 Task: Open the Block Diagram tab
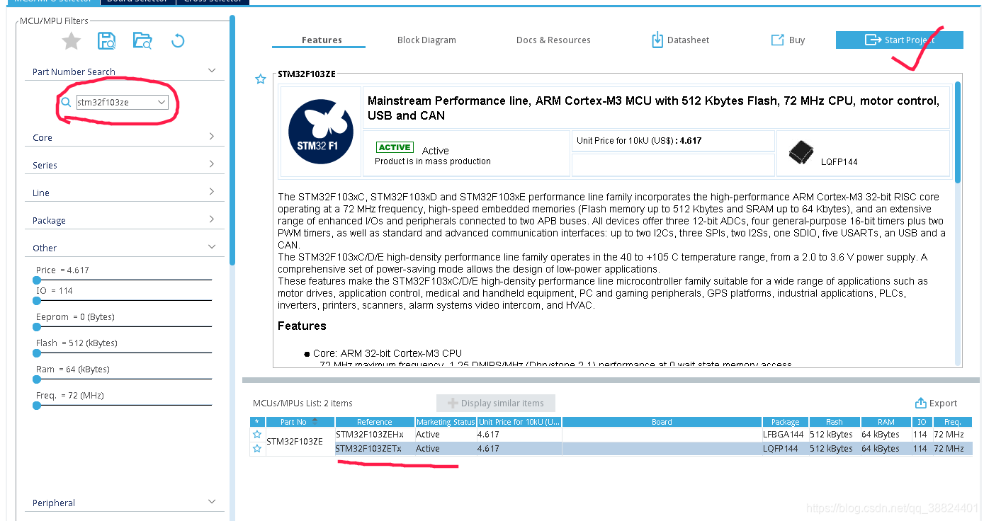(426, 40)
